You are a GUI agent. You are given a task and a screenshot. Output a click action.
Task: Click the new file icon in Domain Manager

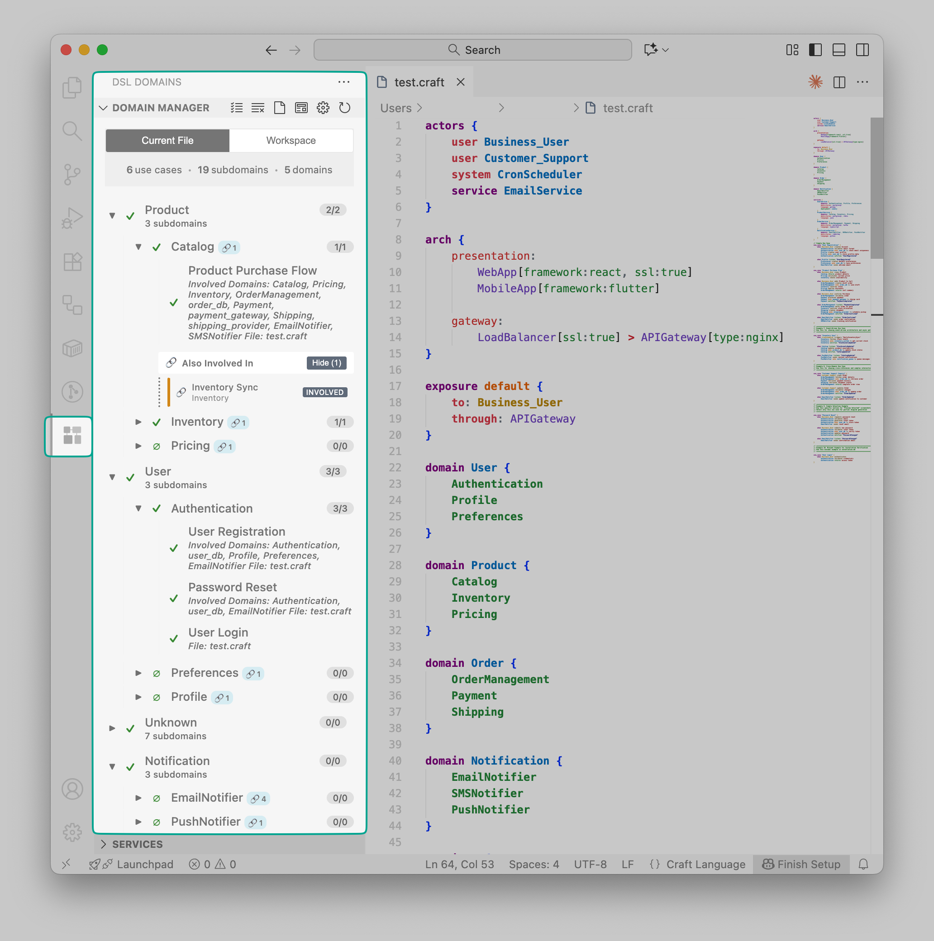tap(280, 108)
